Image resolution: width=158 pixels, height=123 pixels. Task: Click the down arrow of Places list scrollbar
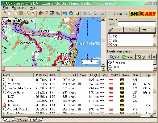click(x=155, y=44)
